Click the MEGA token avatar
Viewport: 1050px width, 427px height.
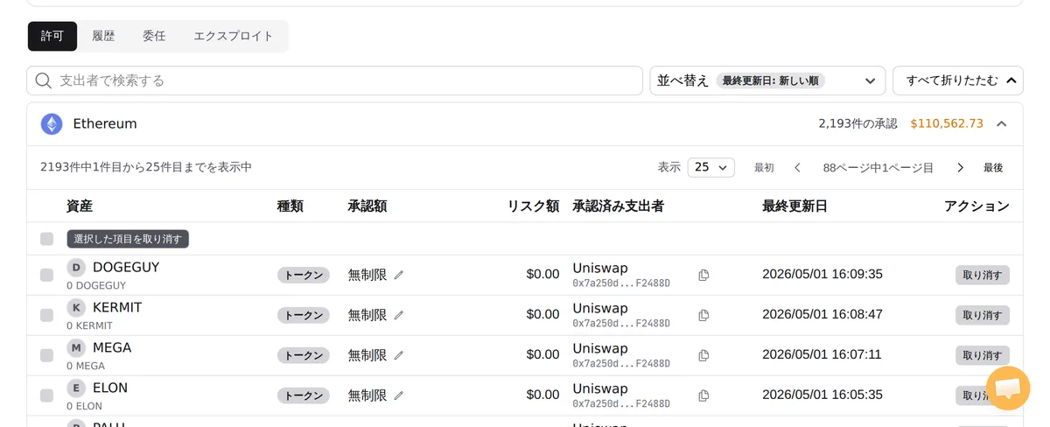tap(76, 348)
